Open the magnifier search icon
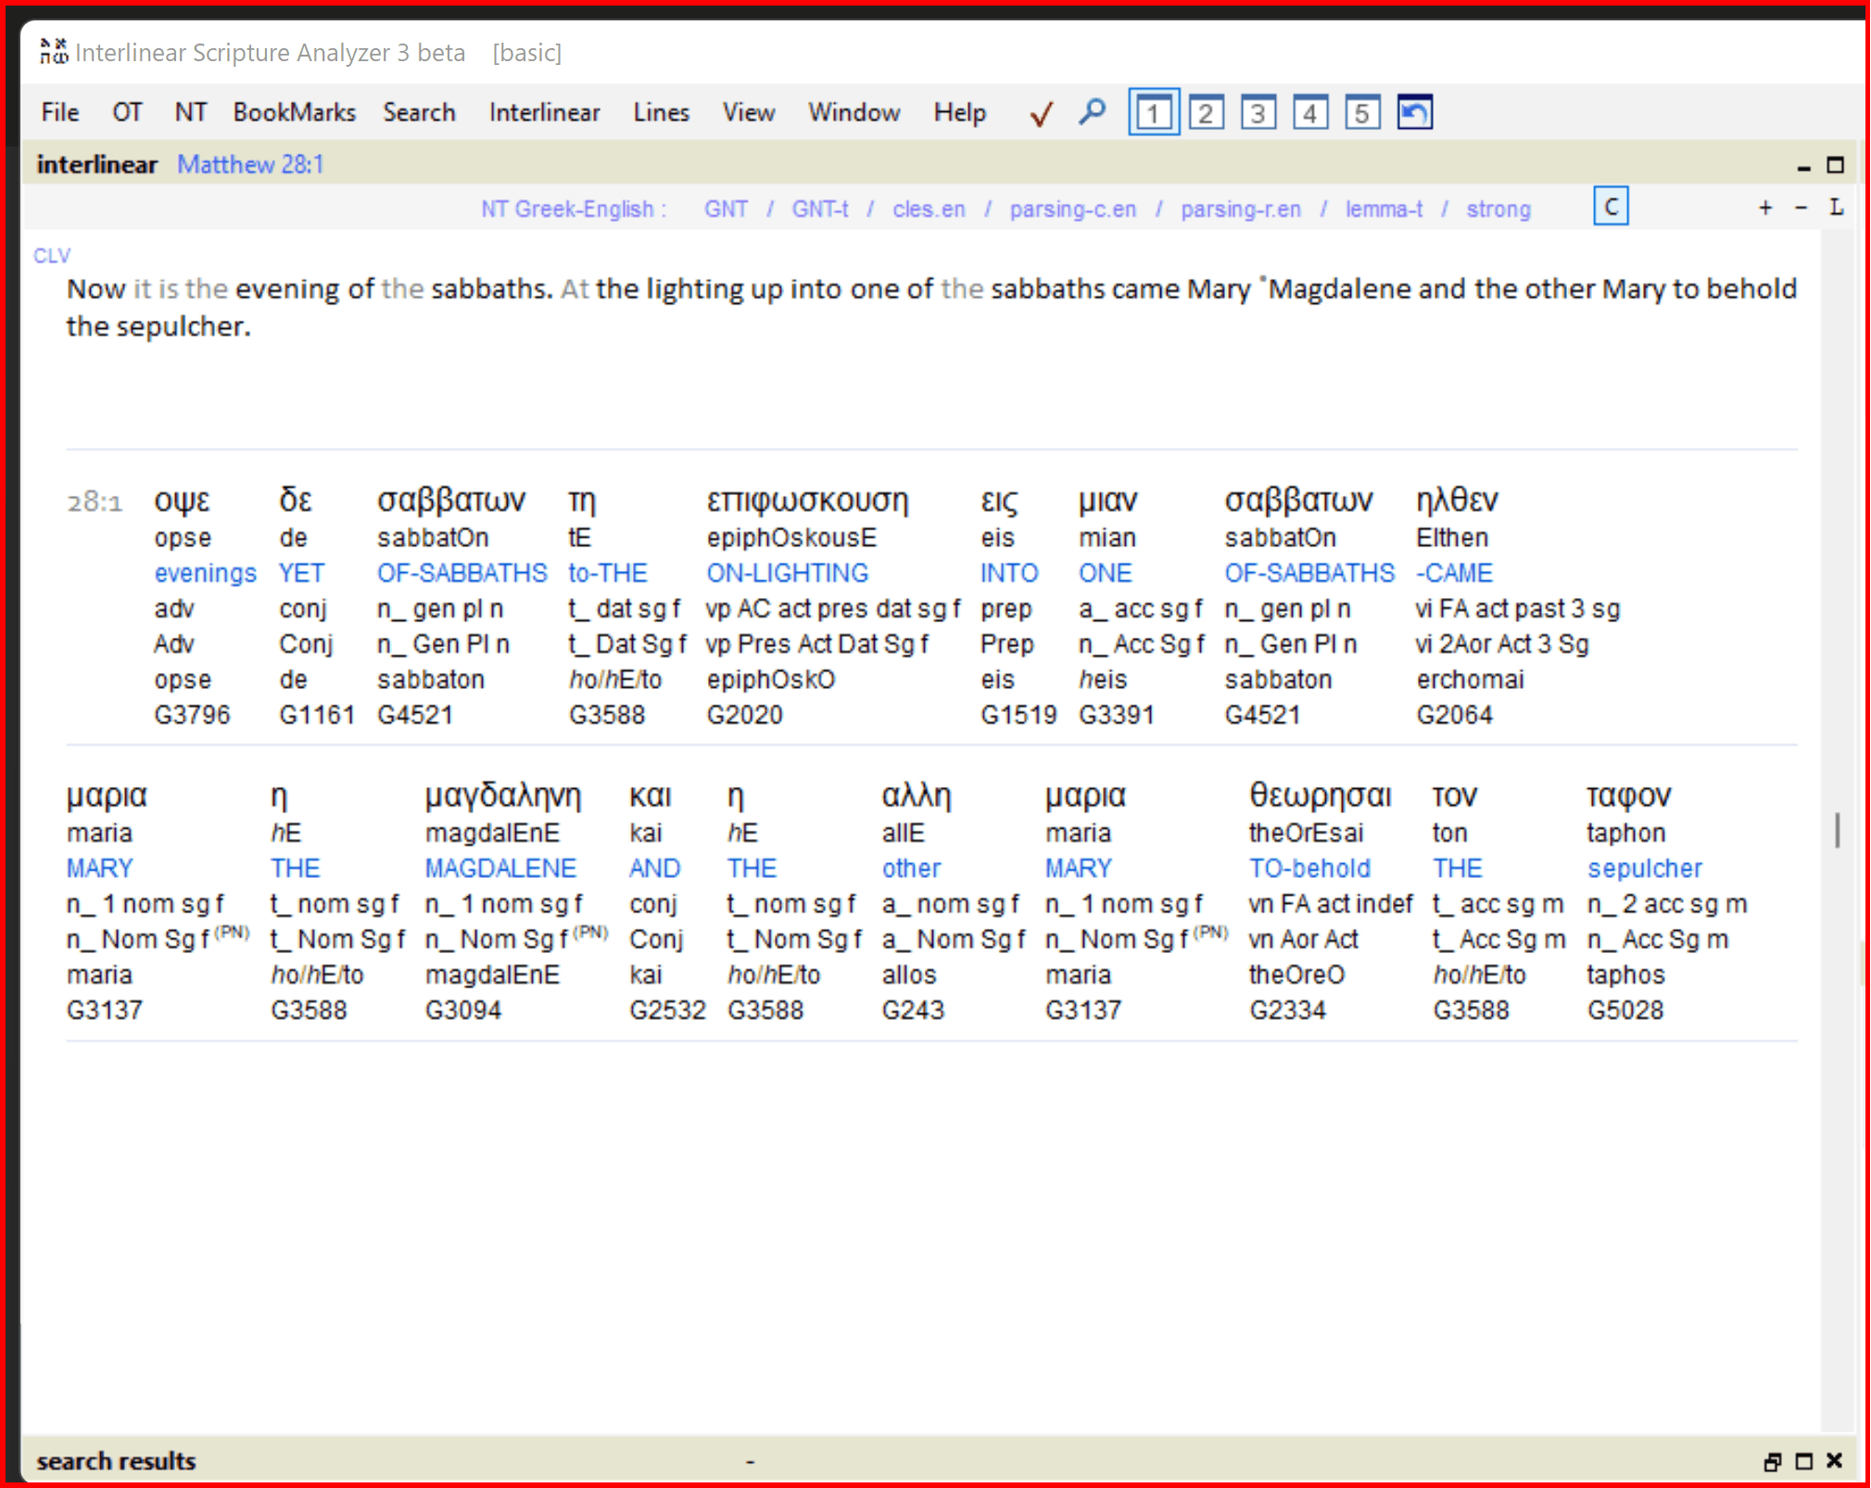1871x1488 pixels. pyautogui.click(x=1093, y=113)
